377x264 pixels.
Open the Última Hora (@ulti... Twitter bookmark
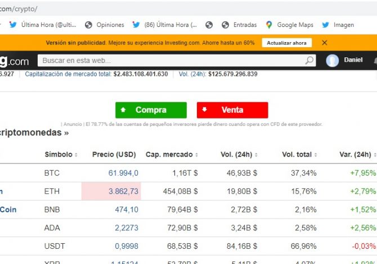[x=43, y=25]
